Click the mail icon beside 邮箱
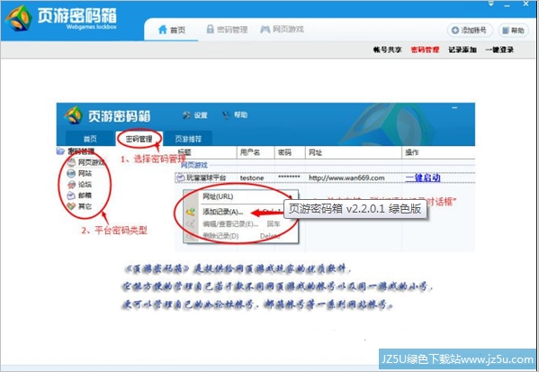 click(71, 195)
